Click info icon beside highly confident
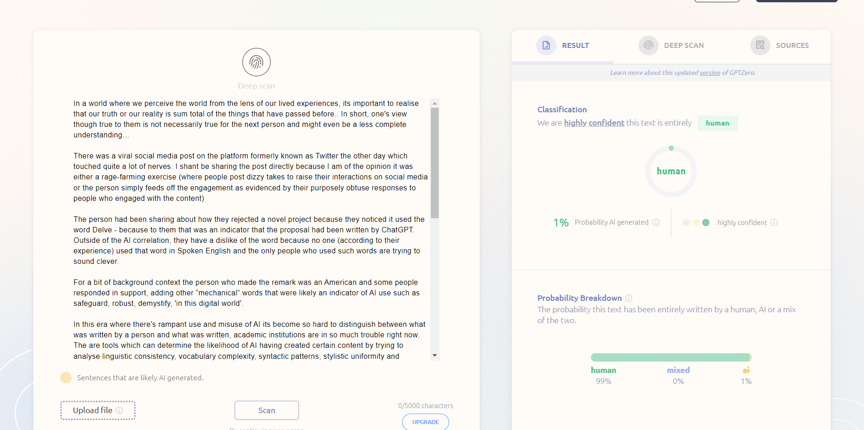 [x=774, y=222]
